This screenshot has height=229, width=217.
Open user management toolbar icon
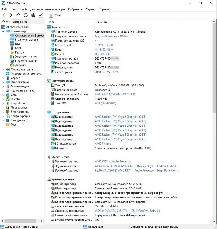[33, 15]
